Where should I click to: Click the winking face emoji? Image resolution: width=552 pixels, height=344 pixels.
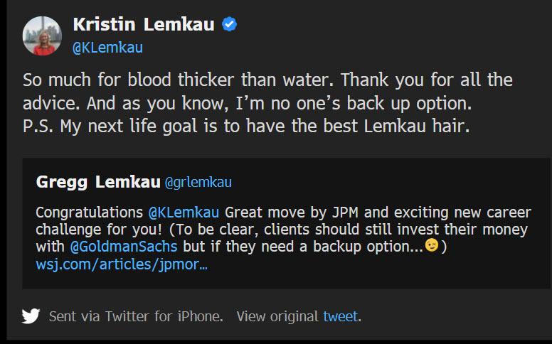coord(431,246)
